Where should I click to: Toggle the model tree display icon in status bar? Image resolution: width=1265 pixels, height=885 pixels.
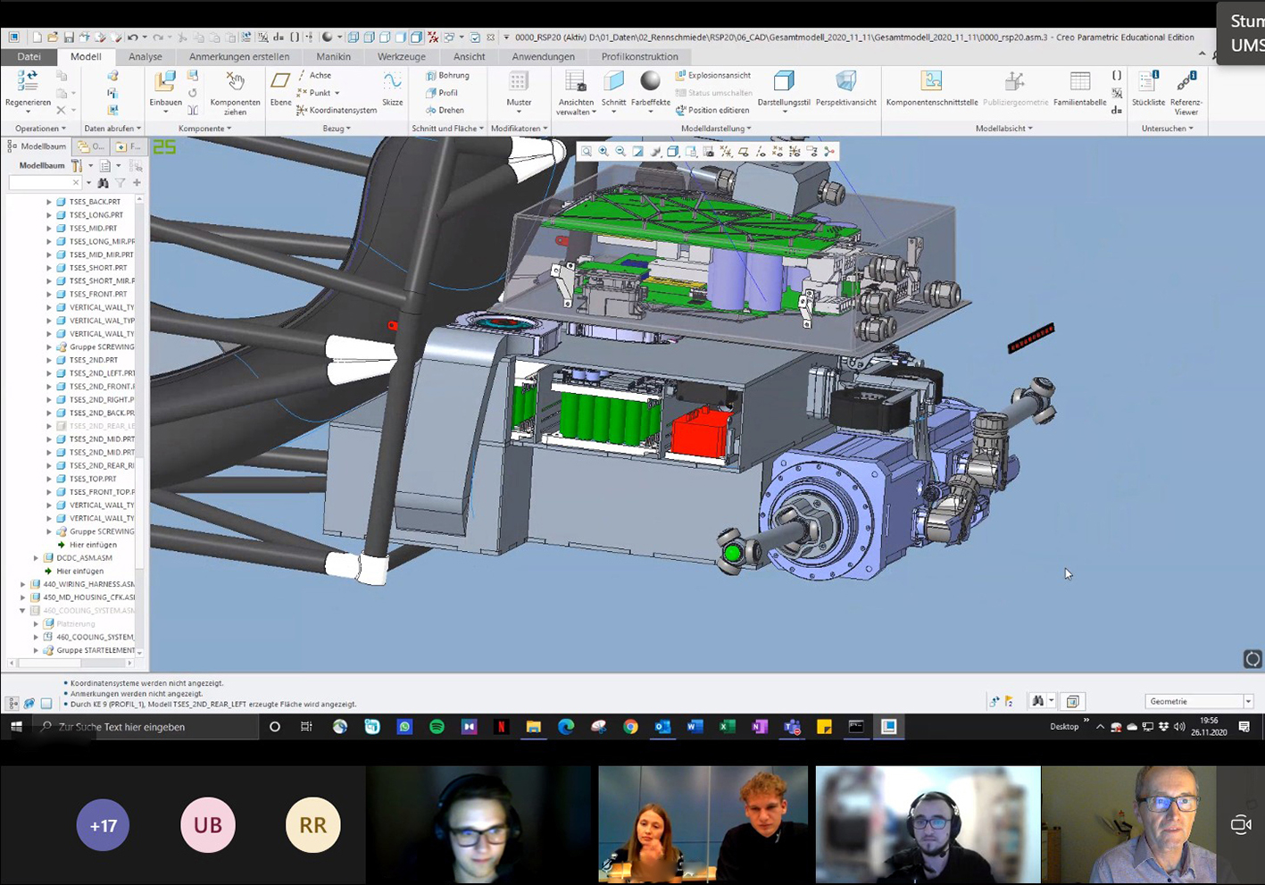point(12,704)
